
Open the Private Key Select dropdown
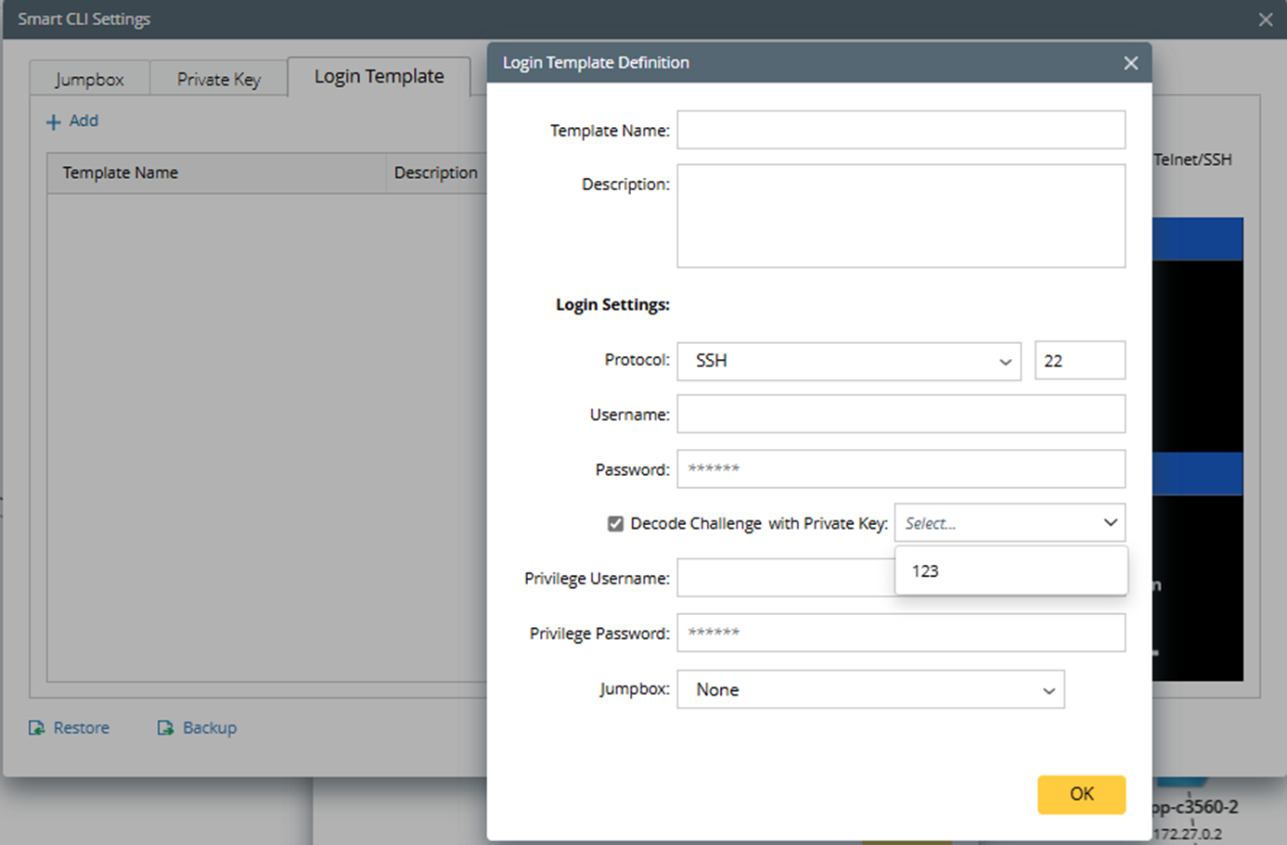pyautogui.click(x=1009, y=523)
